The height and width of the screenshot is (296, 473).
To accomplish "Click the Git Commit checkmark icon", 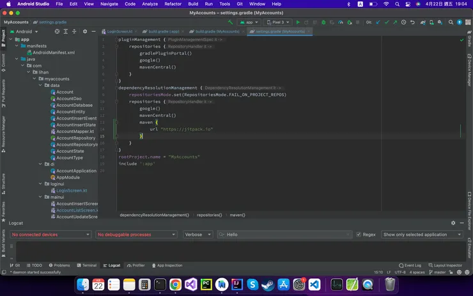I will pyautogui.click(x=385, y=22).
